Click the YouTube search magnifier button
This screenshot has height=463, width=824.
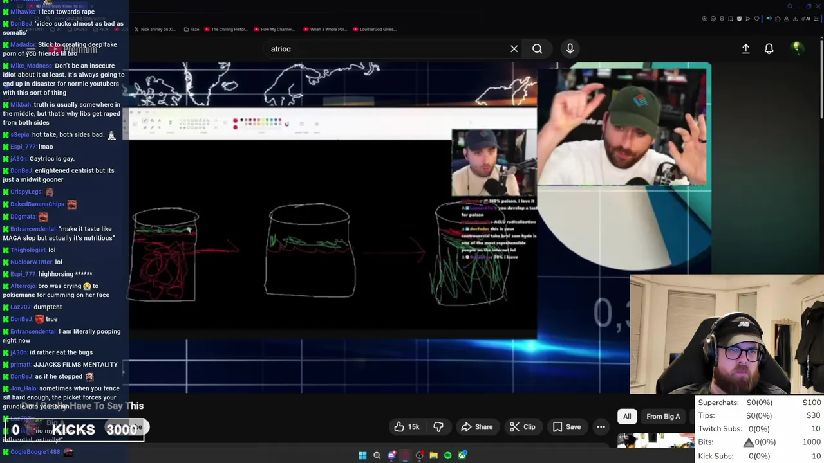[x=537, y=49]
